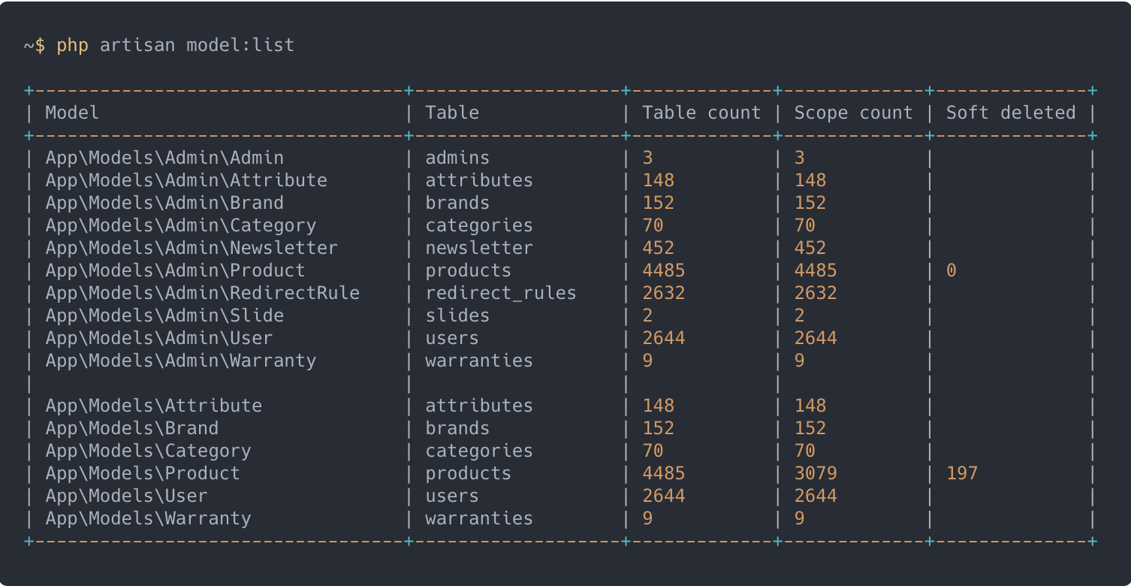The height and width of the screenshot is (586, 1131).
Task: Click scope count 9 in App\Models\Warranty row
Action: [799, 518]
